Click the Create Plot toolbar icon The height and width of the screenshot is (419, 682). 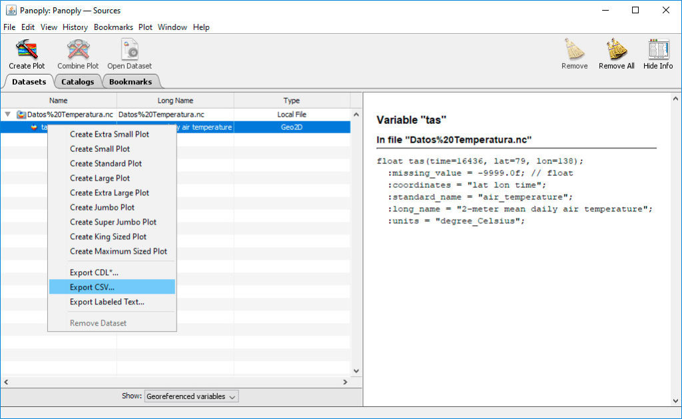click(27, 49)
